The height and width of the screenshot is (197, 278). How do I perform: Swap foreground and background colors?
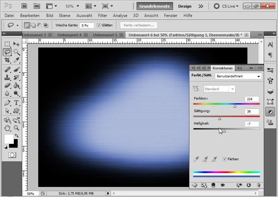(x=17, y=136)
